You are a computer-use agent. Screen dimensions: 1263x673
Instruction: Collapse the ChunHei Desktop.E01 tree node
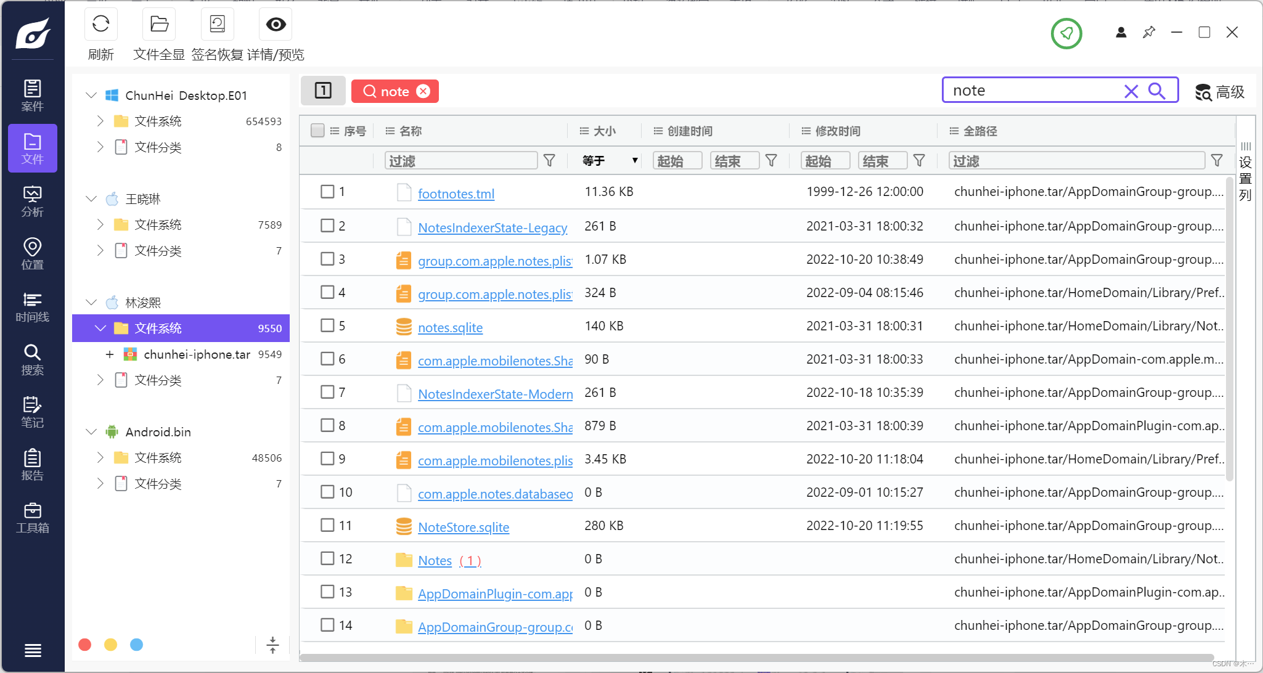(x=91, y=96)
